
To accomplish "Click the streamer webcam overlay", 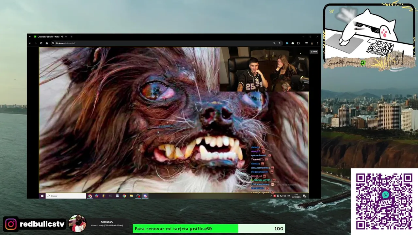I will coord(264,69).
